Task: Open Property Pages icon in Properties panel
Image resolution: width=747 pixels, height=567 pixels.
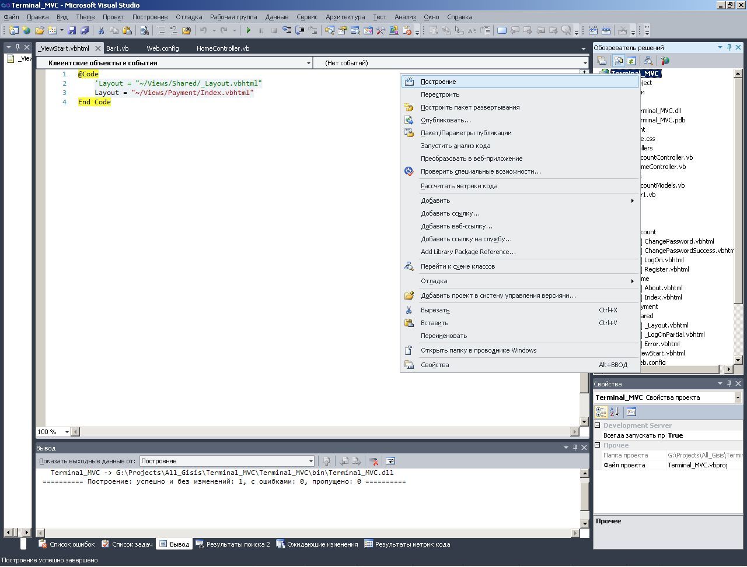Action: (x=631, y=412)
